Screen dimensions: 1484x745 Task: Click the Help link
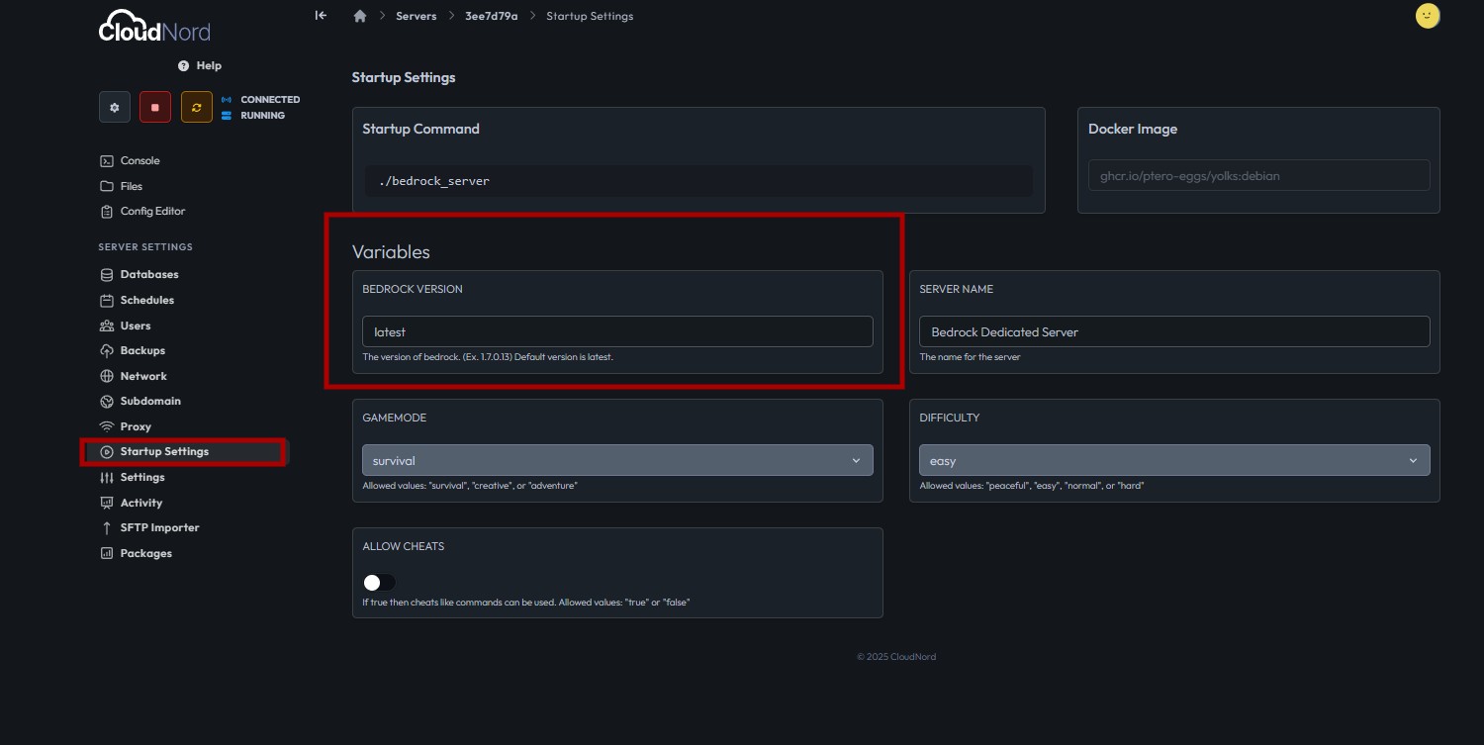209,65
